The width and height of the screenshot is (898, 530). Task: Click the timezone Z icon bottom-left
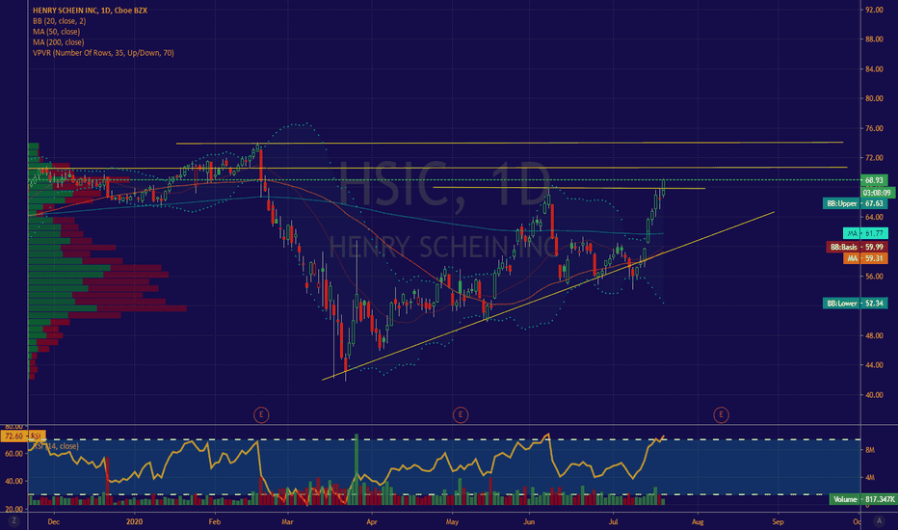pyautogui.click(x=13, y=520)
